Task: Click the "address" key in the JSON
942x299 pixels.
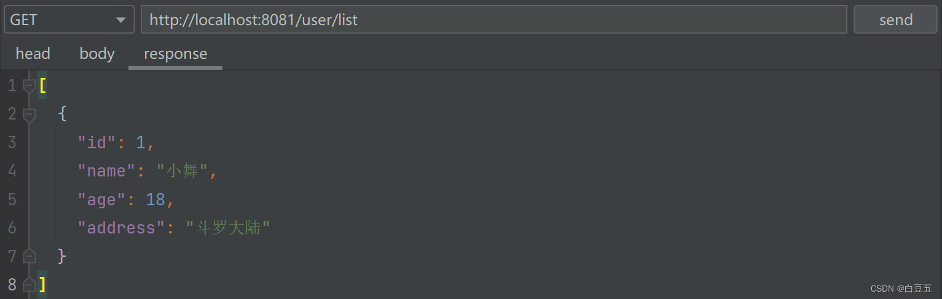Action: click(122, 229)
